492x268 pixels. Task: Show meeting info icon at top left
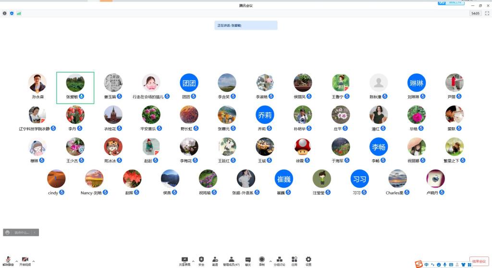[5, 13]
